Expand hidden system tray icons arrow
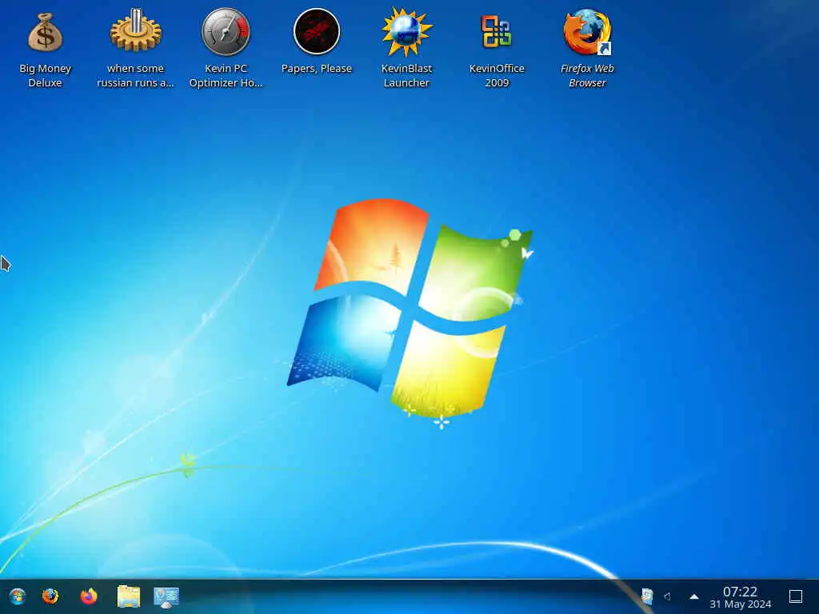Image resolution: width=819 pixels, height=614 pixels. click(x=694, y=596)
